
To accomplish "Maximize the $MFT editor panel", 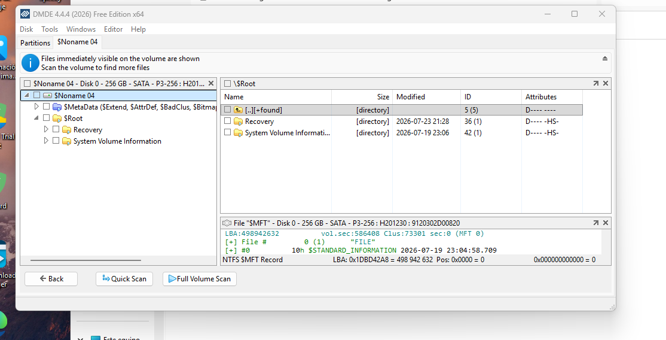I will pos(596,223).
